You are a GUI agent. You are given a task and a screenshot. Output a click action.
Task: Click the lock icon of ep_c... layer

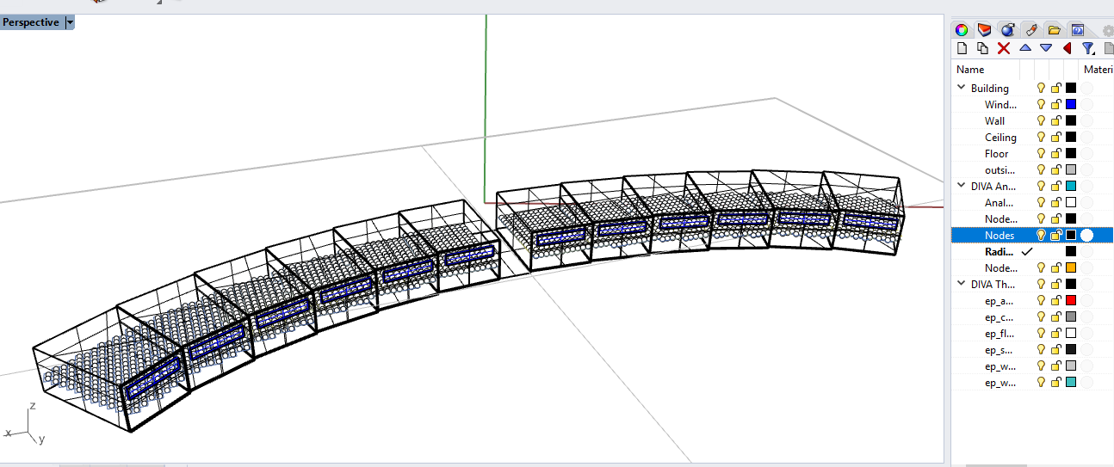[1055, 316]
